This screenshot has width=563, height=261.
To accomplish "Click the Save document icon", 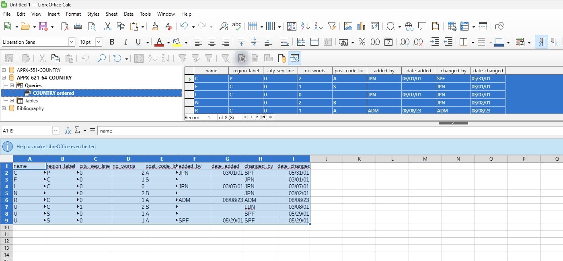I will (x=43, y=26).
